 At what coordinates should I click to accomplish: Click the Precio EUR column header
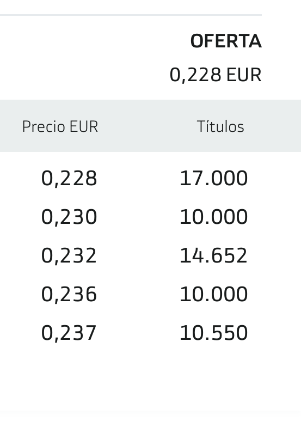pyautogui.click(x=60, y=126)
